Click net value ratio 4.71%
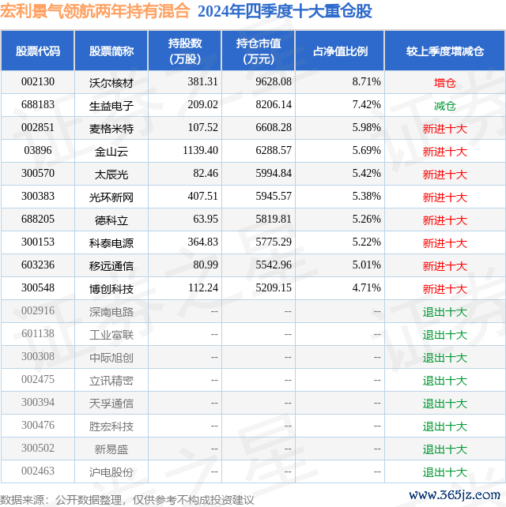 click(x=367, y=288)
